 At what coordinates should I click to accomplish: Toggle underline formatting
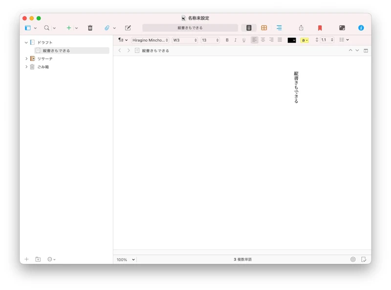tap(243, 40)
